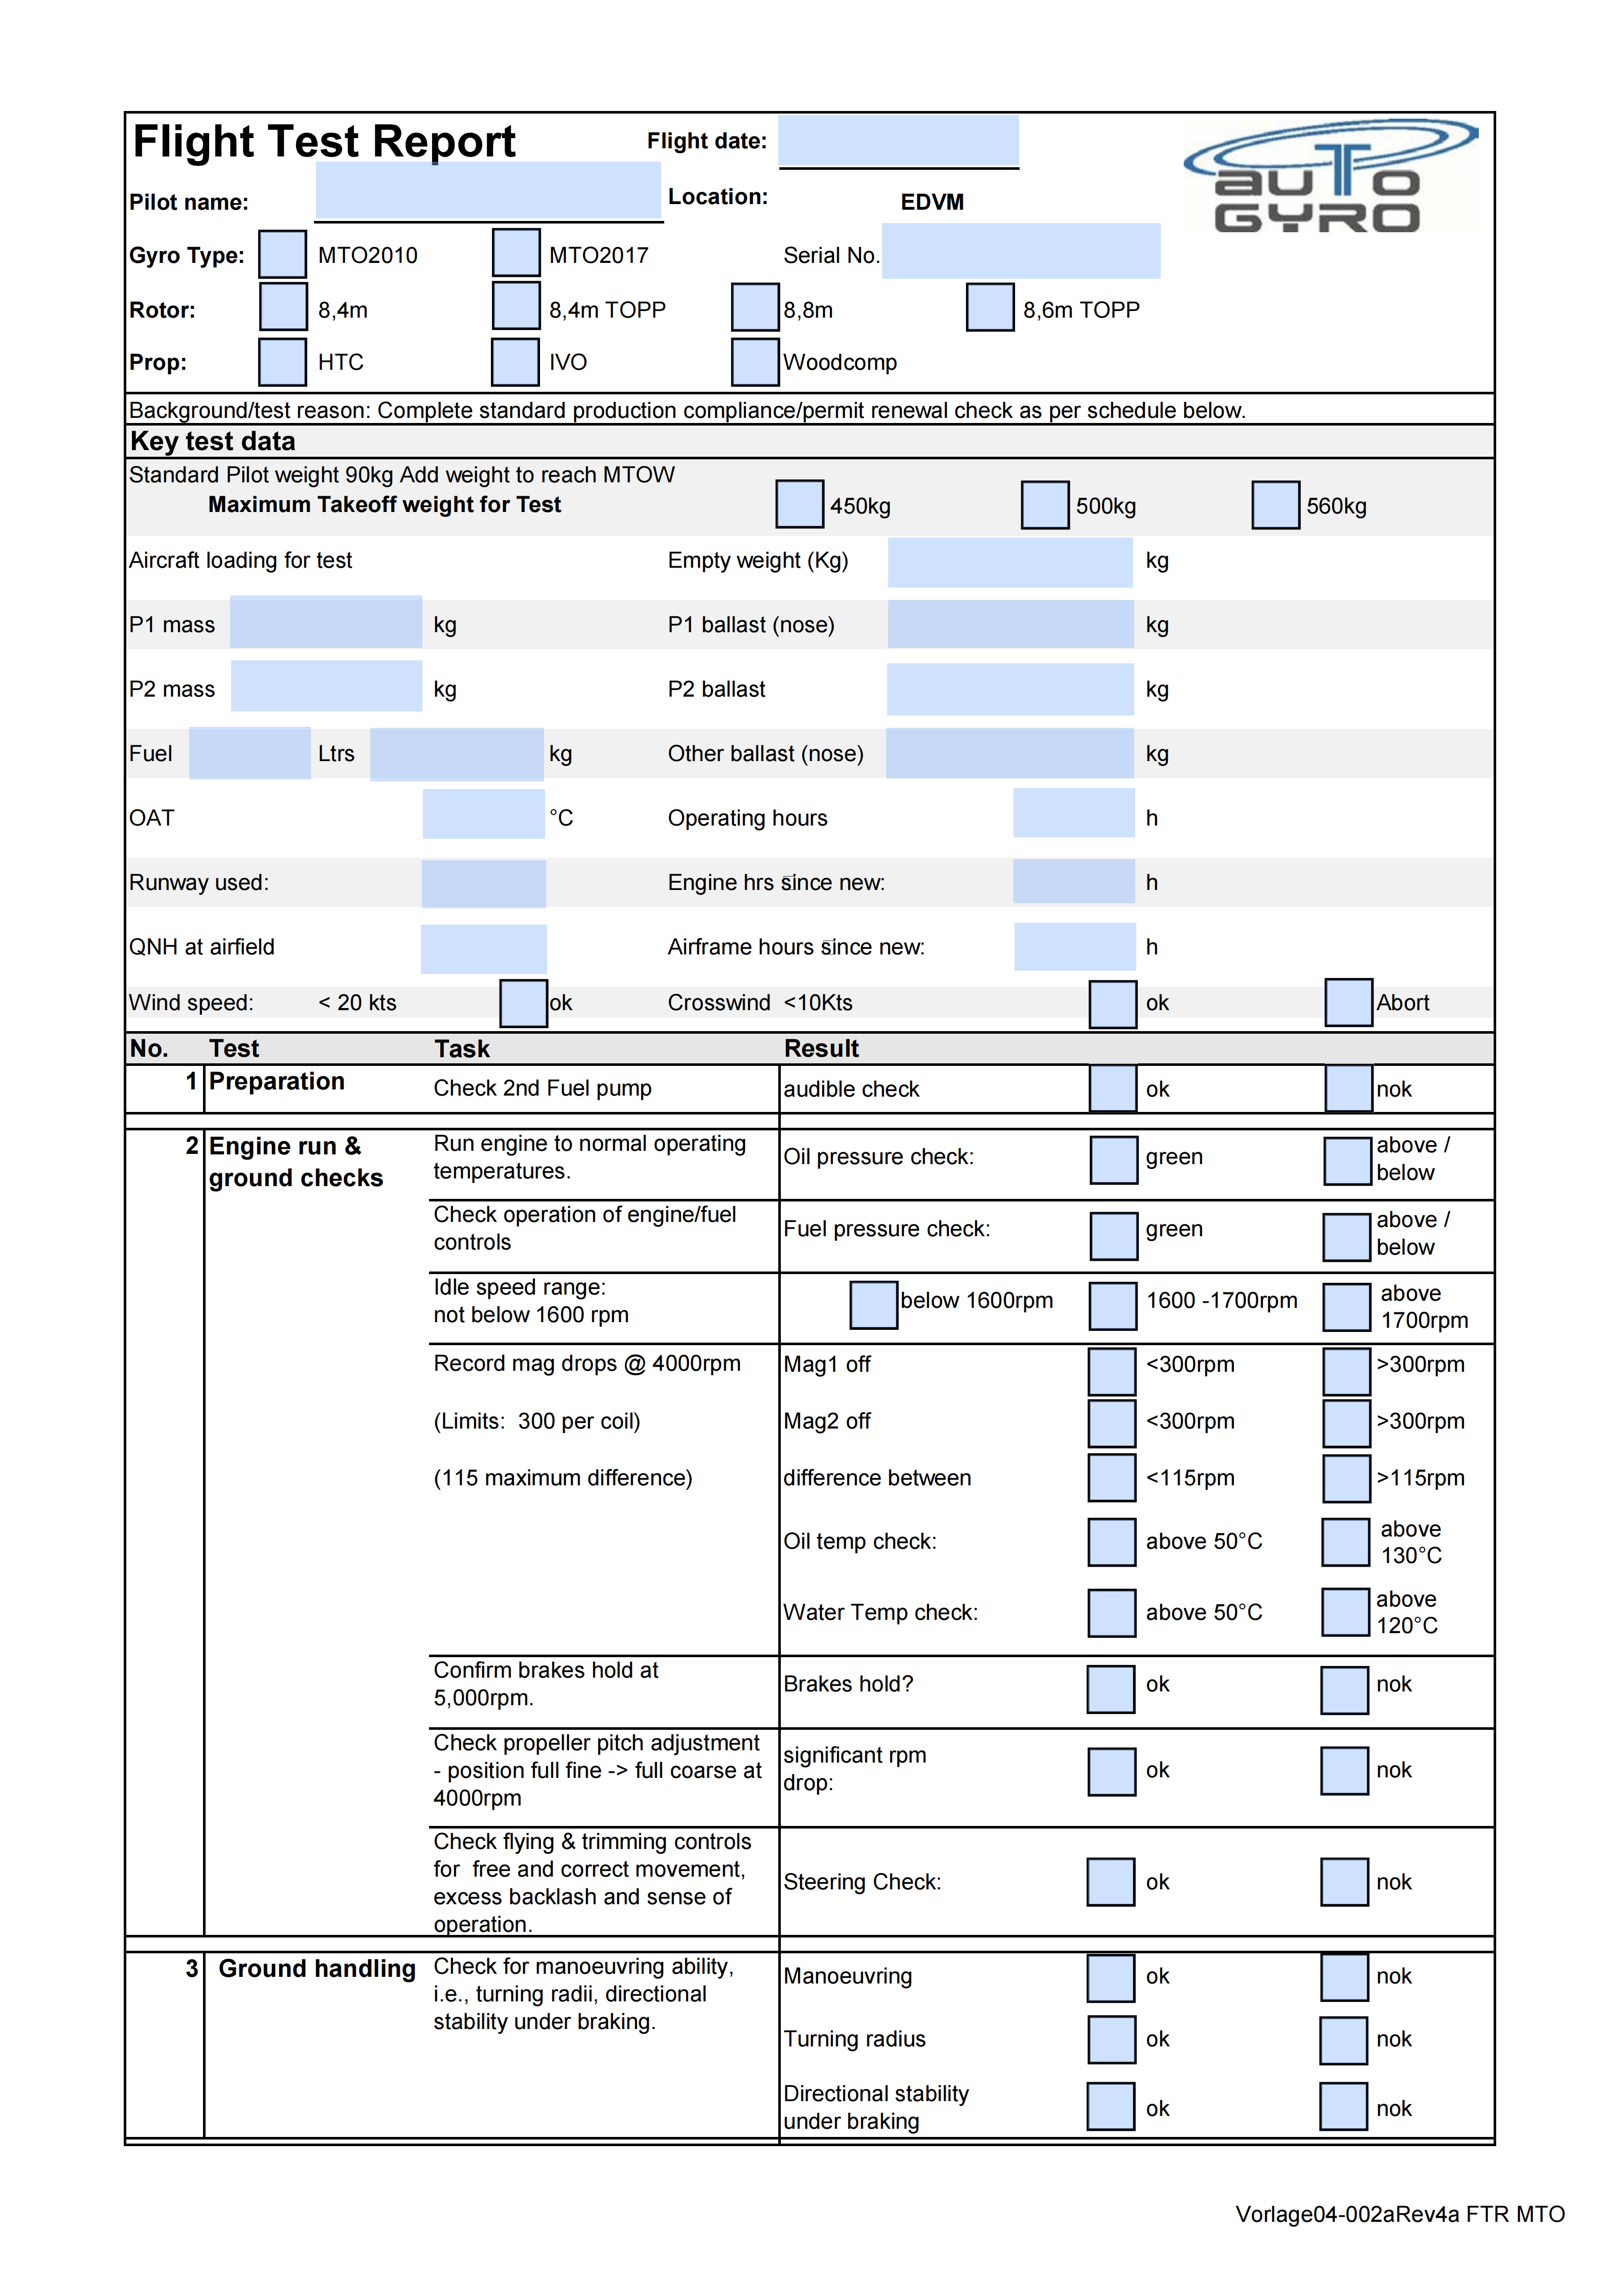Click the QNH at airfield field

(484, 949)
